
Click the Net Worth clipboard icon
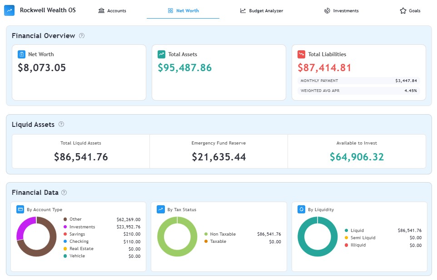coord(21,54)
